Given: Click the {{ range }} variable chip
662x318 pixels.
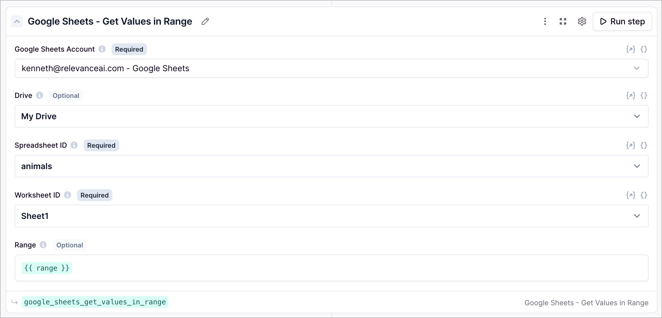Looking at the screenshot, I should point(46,268).
